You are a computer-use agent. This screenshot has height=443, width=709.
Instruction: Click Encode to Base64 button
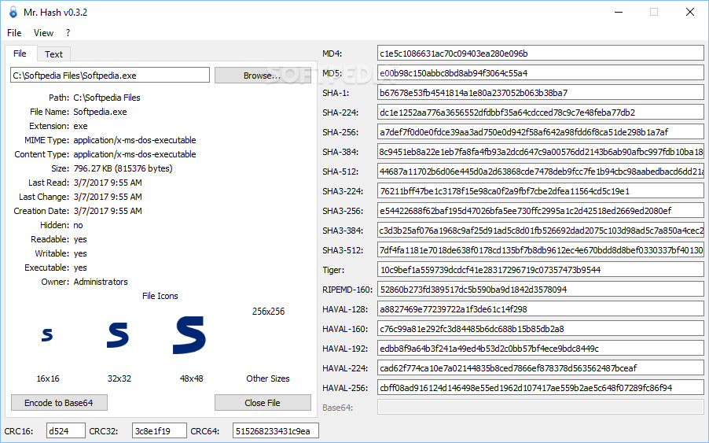pos(59,403)
